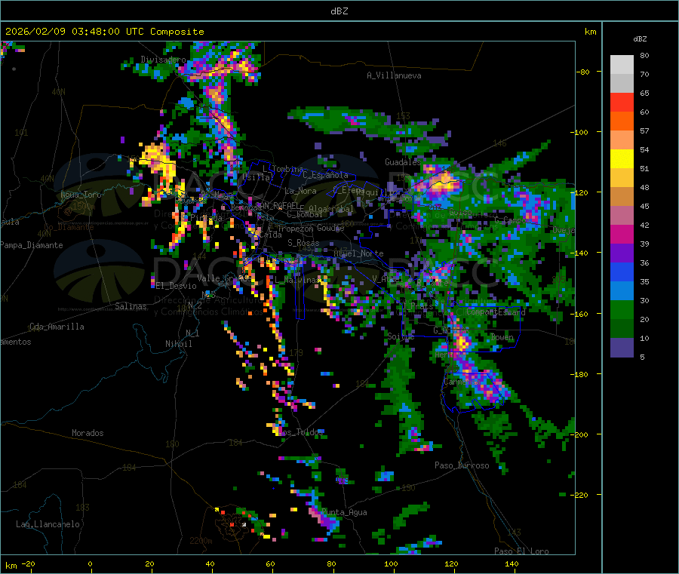Click the S_Rosas label
Image resolution: width=679 pixels, height=574 pixels.
pyautogui.click(x=303, y=243)
